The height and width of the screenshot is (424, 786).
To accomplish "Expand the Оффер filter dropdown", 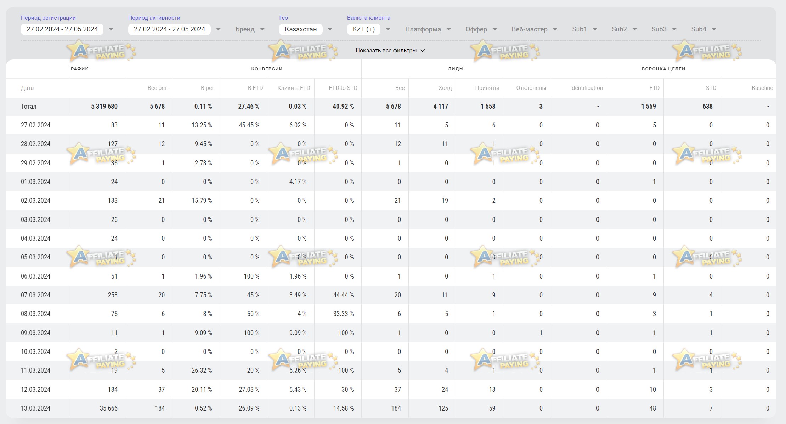I will [x=481, y=29].
